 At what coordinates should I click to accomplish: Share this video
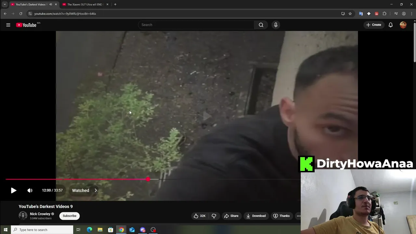pos(231,216)
